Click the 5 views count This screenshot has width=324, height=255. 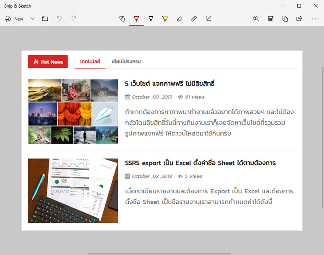coord(194,176)
